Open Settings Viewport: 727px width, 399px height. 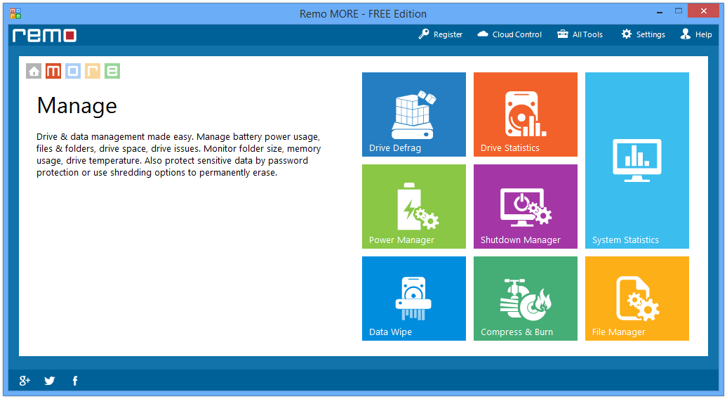(x=643, y=34)
